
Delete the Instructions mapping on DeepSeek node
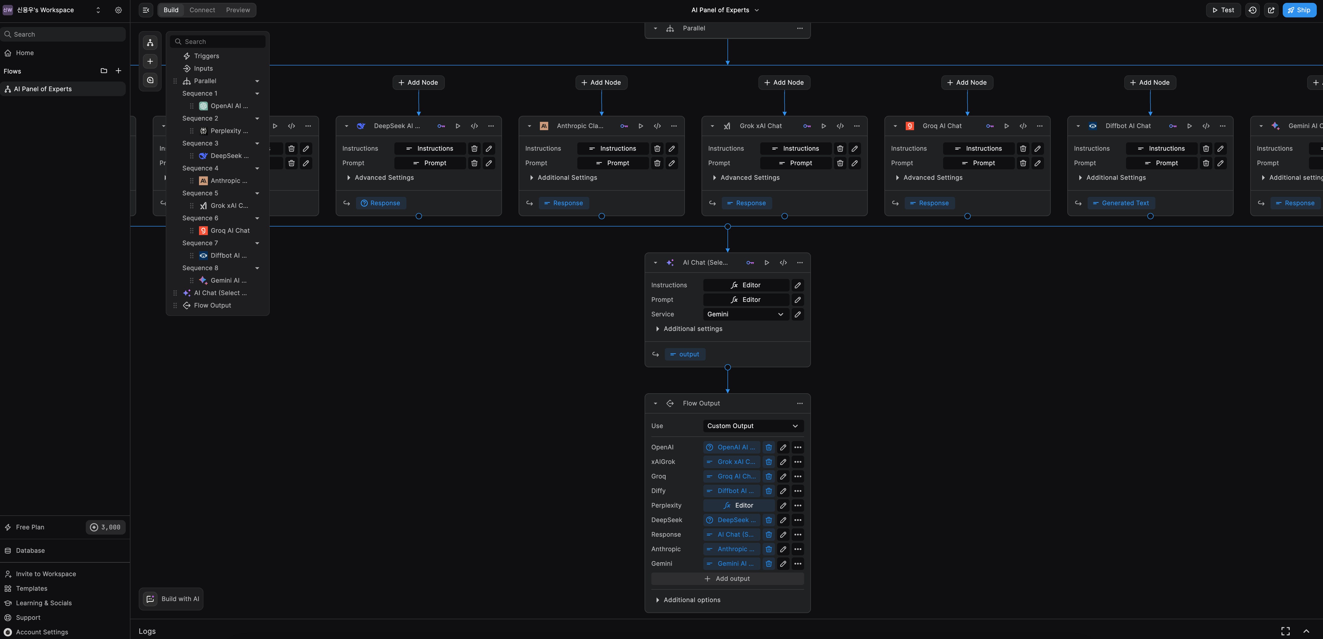[474, 149]
